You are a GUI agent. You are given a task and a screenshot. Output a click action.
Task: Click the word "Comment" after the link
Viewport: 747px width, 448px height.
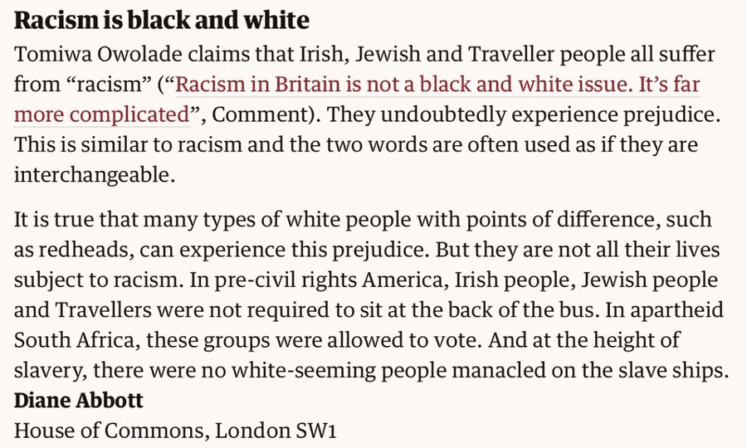pyautogui.click(x=251, y=114)
